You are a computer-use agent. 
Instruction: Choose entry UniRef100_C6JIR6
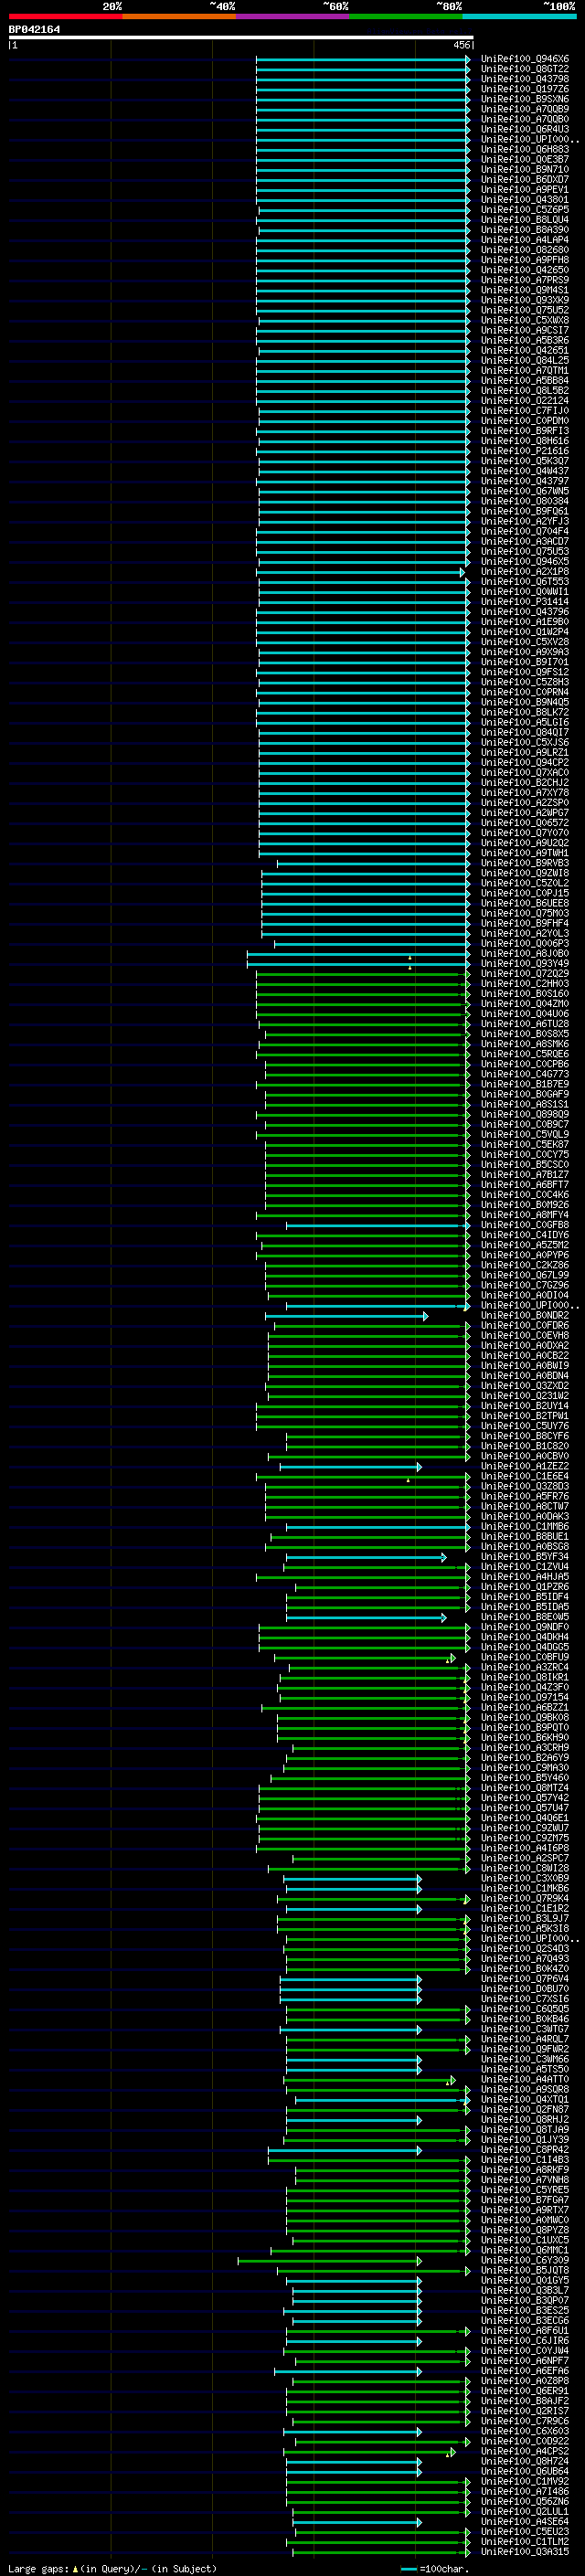click(524, 2340)
